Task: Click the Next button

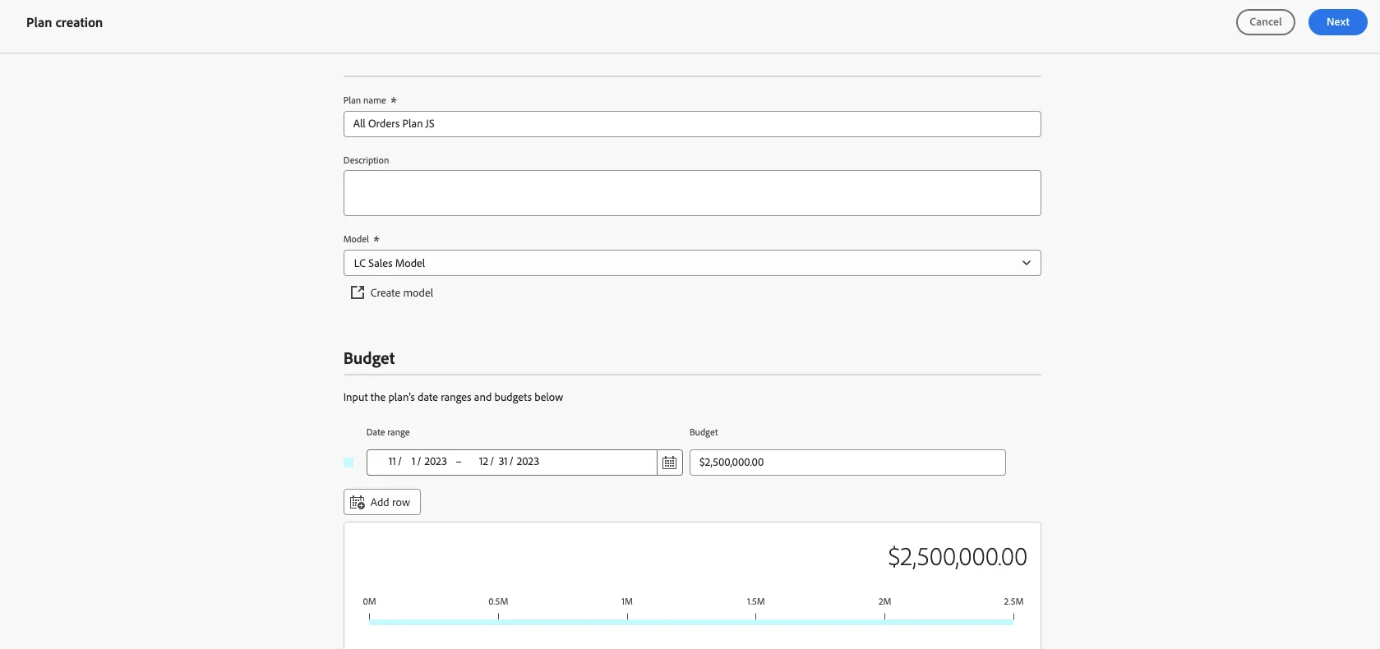Action: [1337, 22]
